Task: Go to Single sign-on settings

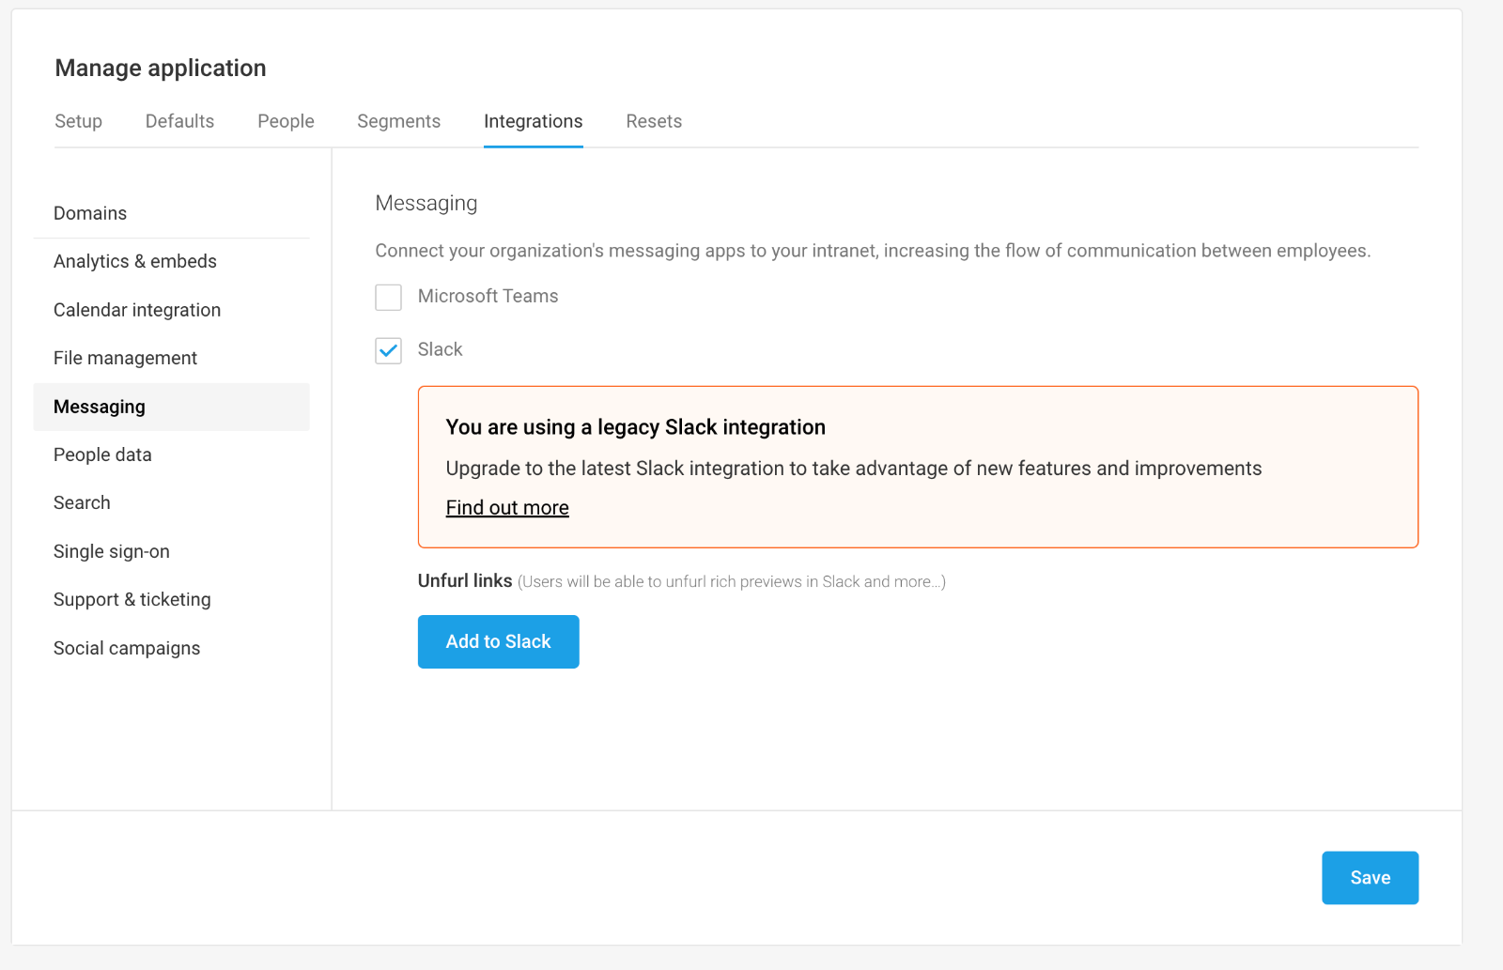Action: pos(172,551)
